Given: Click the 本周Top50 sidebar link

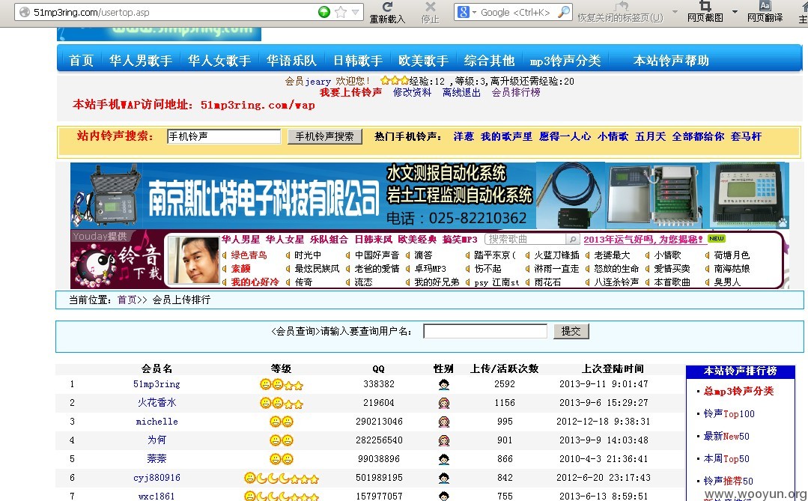Looking at the screenshot, I should point(726,459).
